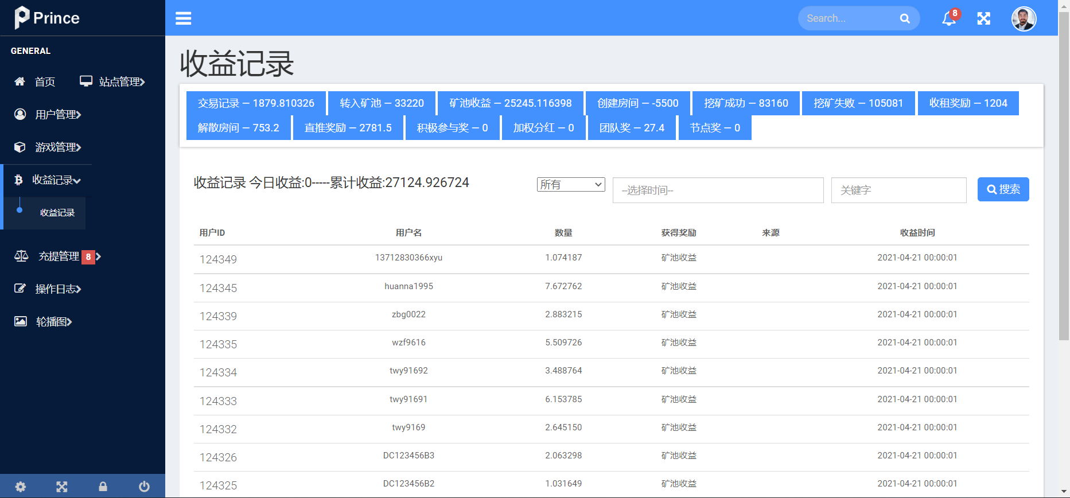Click the monitor icon beside 站点管理
Viewport: 1070px width, 498px height.
pyautogui.click(x=86, y=81)
